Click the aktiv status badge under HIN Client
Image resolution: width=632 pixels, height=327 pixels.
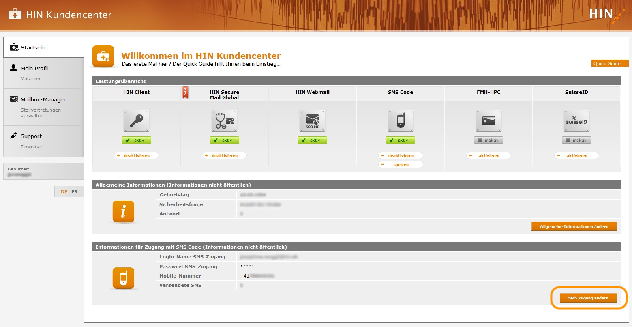(x=136, y=140)
